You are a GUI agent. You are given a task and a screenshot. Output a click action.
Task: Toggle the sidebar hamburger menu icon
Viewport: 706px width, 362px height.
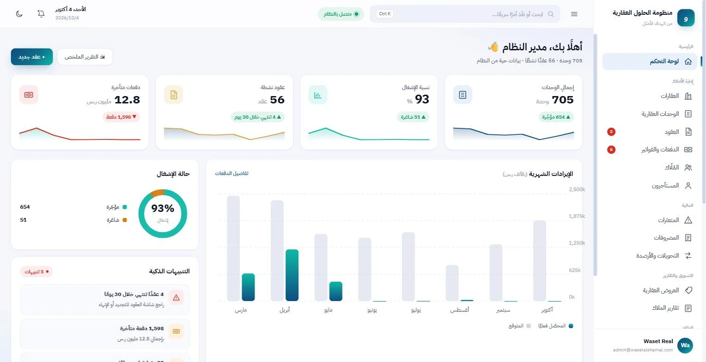[x=574, y=14]
